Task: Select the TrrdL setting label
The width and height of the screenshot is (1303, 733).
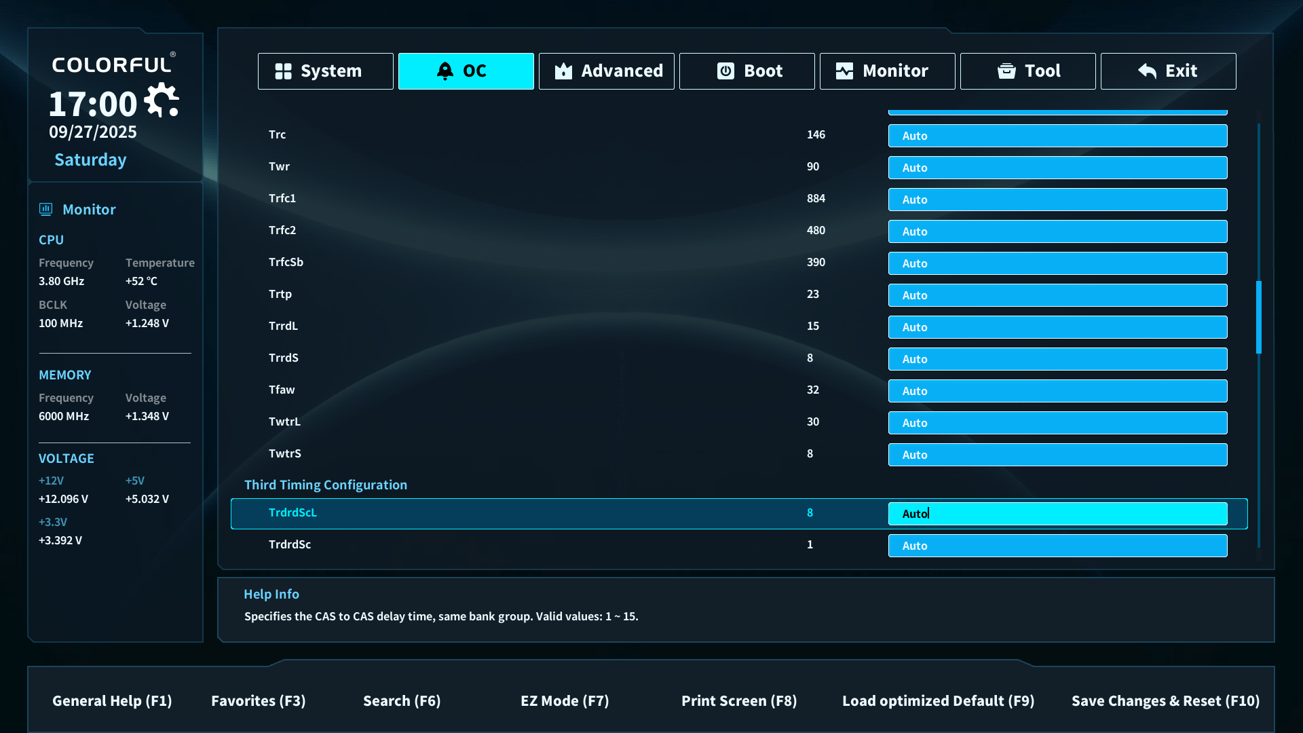Action: (283, 326)
